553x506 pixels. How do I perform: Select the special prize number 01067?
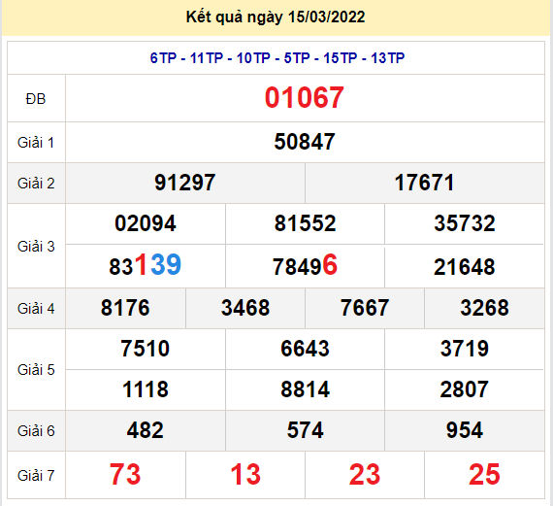pos(304,97)
